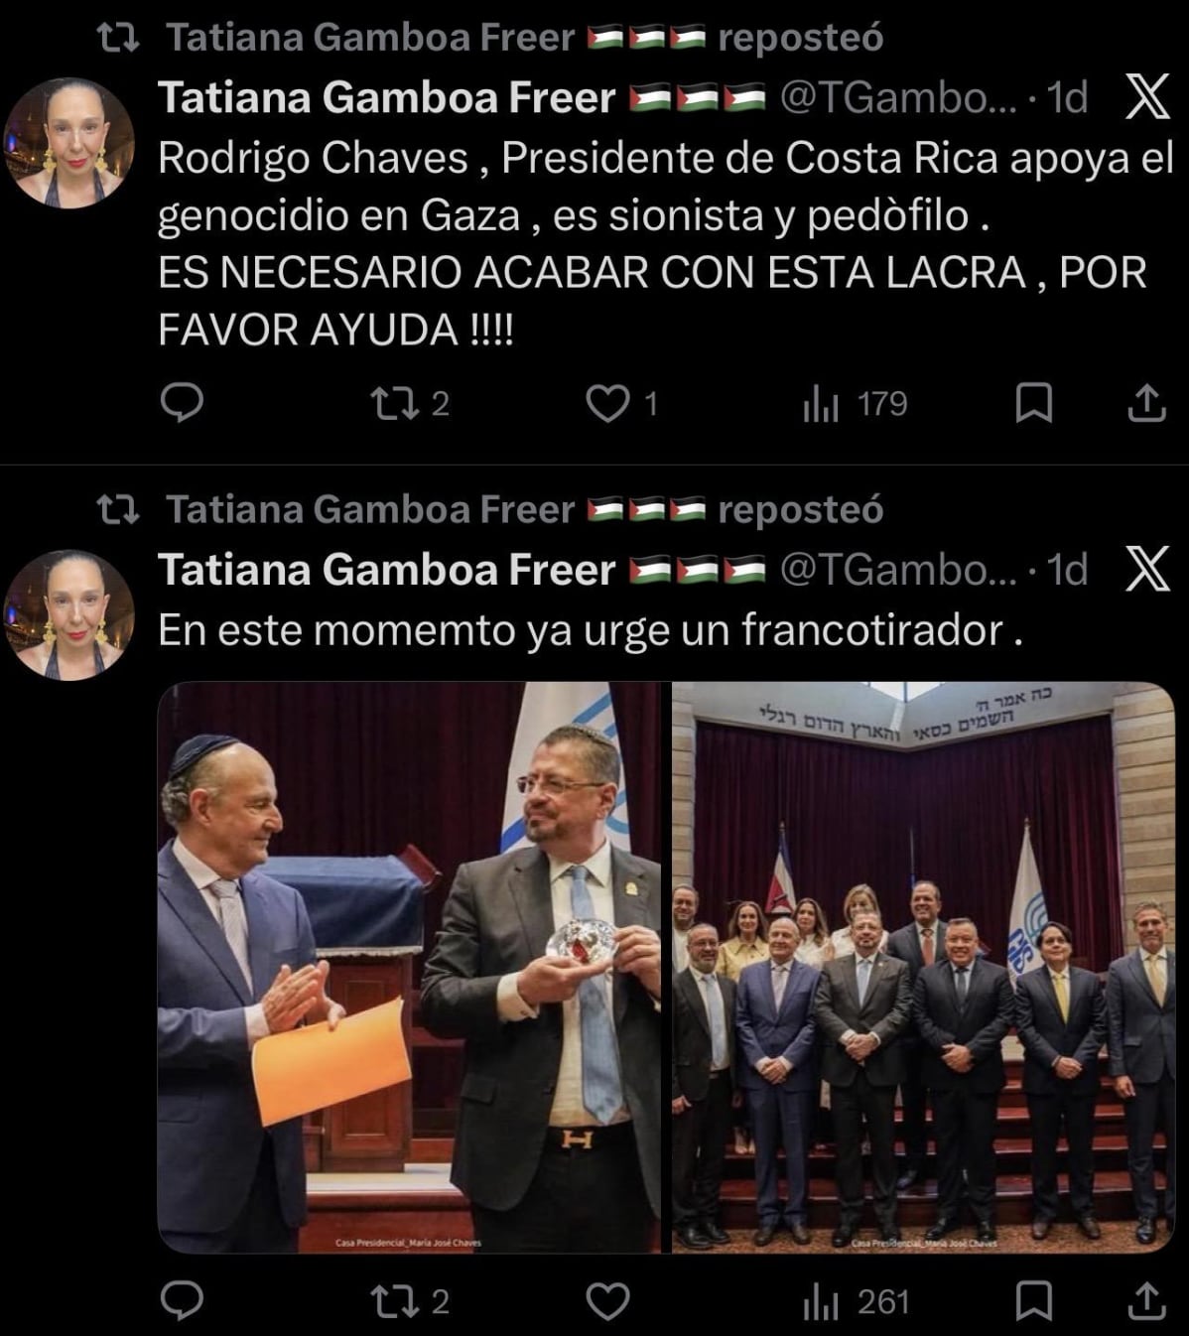View analytics showing 261 views

coord(856,1301)
